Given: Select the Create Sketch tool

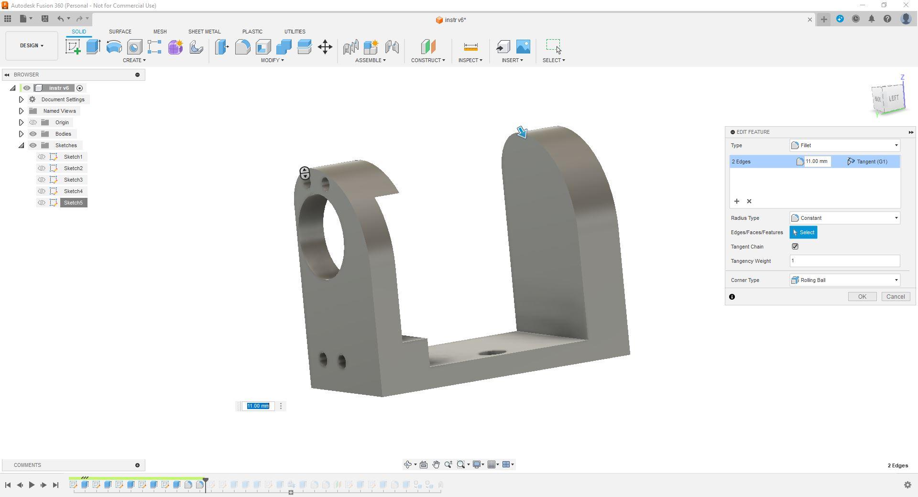Looking at the screenshot, I should [x=73, y=47].
